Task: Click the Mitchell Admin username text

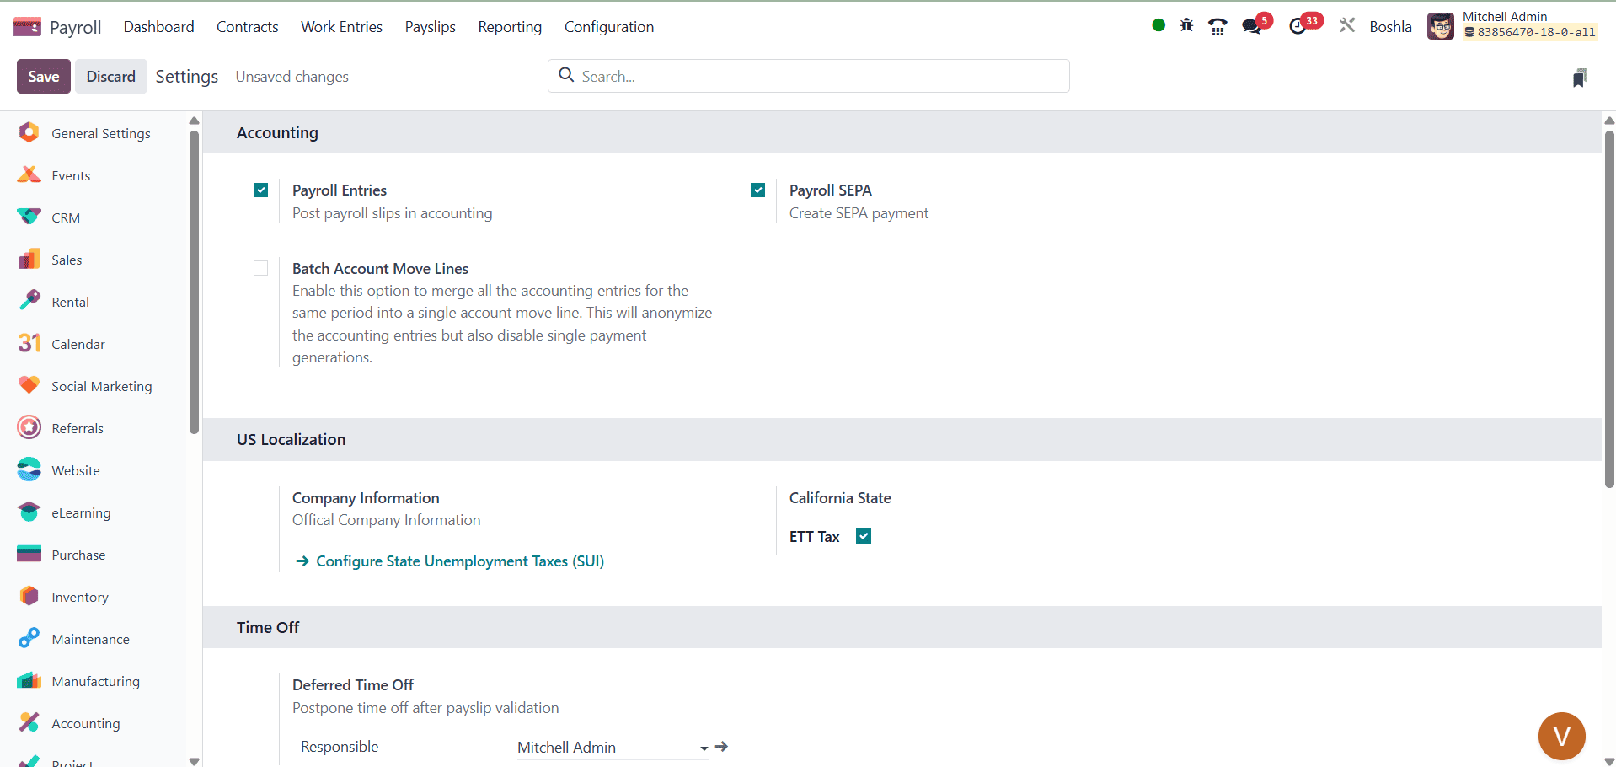Action: 1505,17
